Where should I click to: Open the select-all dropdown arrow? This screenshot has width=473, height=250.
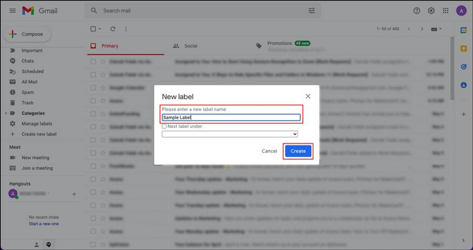(100, 29)
